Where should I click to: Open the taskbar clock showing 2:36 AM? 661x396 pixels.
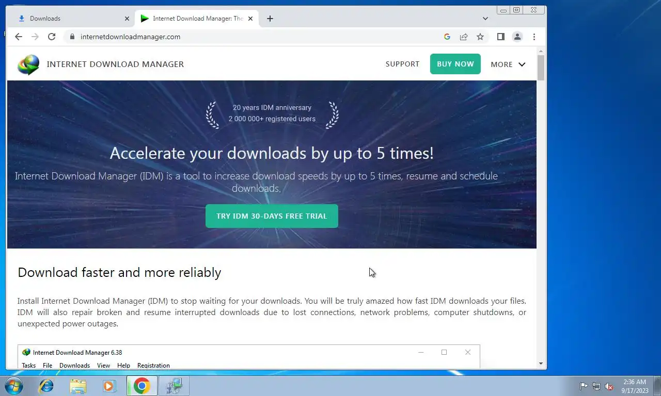(x=634, y=386)
